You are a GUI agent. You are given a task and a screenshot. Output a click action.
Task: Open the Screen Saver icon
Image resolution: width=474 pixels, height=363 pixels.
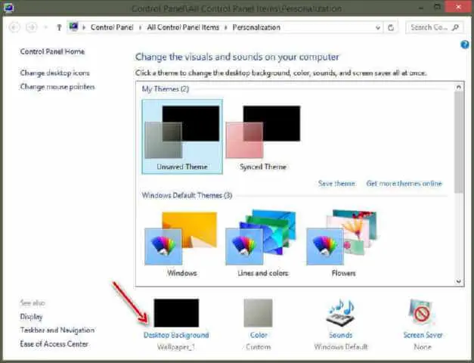423,312
